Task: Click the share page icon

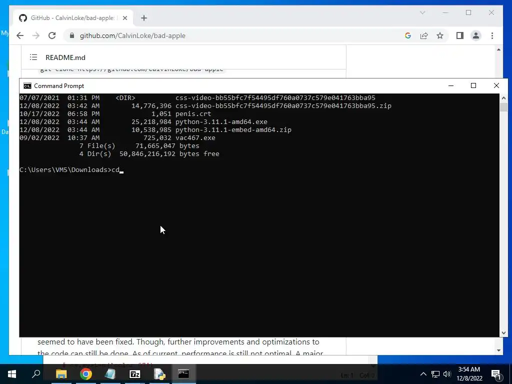Action: [x=424, y=35]
